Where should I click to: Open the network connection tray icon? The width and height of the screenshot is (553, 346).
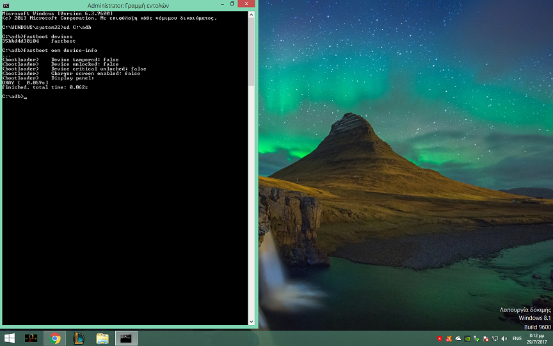[x=495, y=338]
